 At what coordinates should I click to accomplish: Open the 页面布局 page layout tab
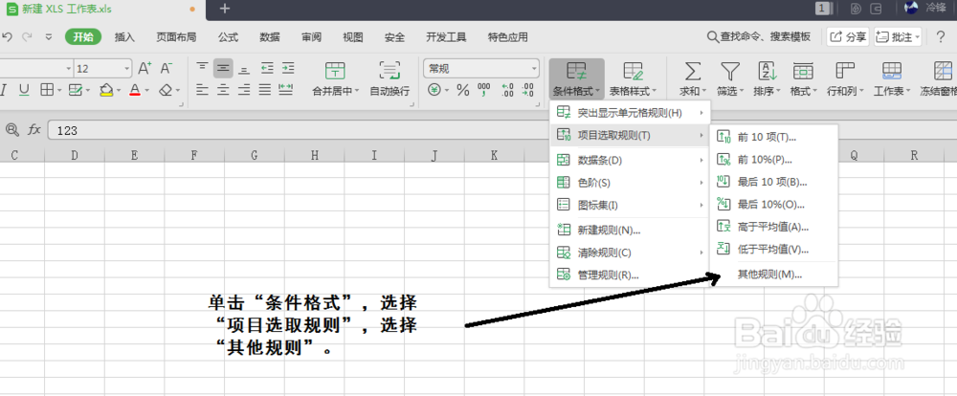(x=176, y=37)
